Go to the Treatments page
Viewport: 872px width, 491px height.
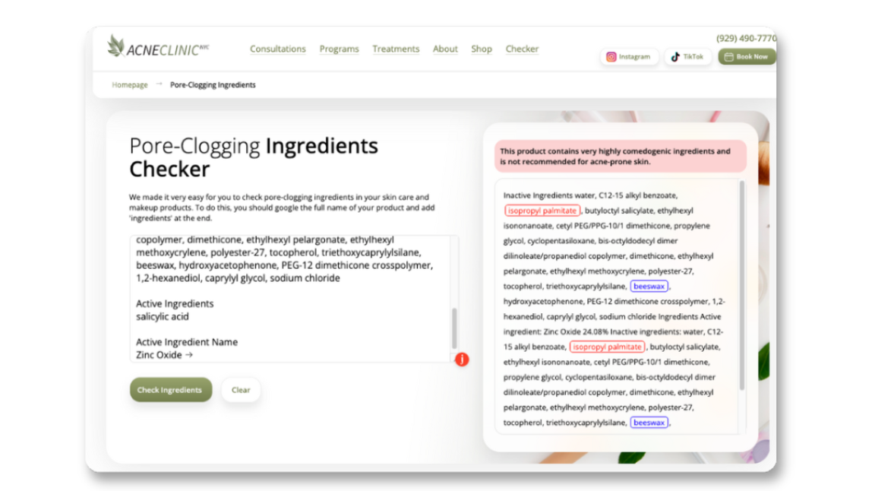click(396, 49)
